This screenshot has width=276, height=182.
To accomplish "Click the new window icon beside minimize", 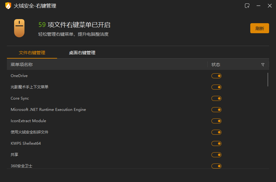I will [247, 5].
